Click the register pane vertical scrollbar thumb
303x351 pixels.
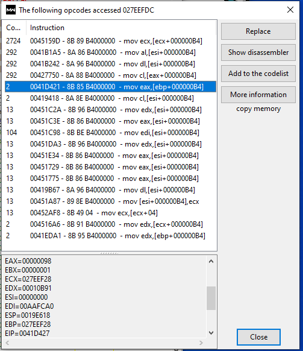[211, 298]
